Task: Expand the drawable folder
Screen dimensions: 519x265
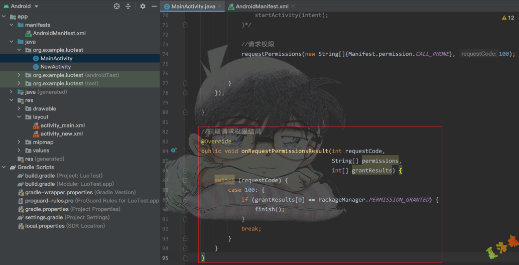Action: coord(19,108)
